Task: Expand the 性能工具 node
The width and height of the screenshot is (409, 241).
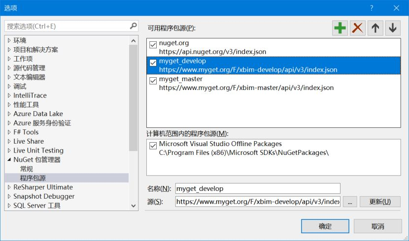Action: coord(9,105)
